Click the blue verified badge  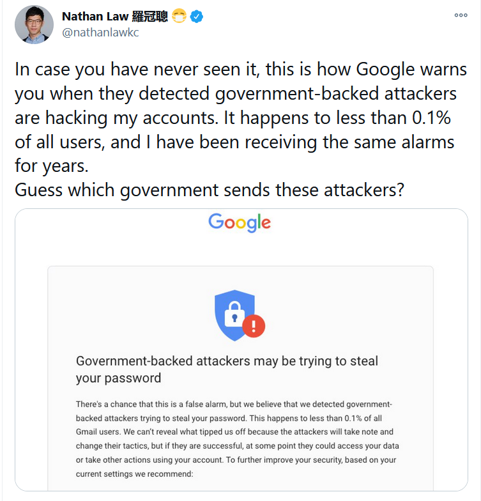(197, 17)
